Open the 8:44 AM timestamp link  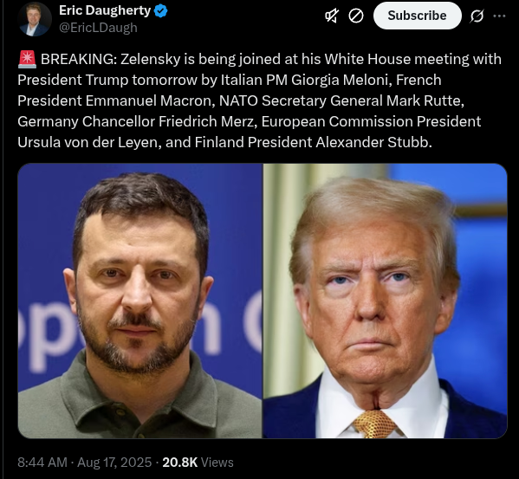(42, 463)
